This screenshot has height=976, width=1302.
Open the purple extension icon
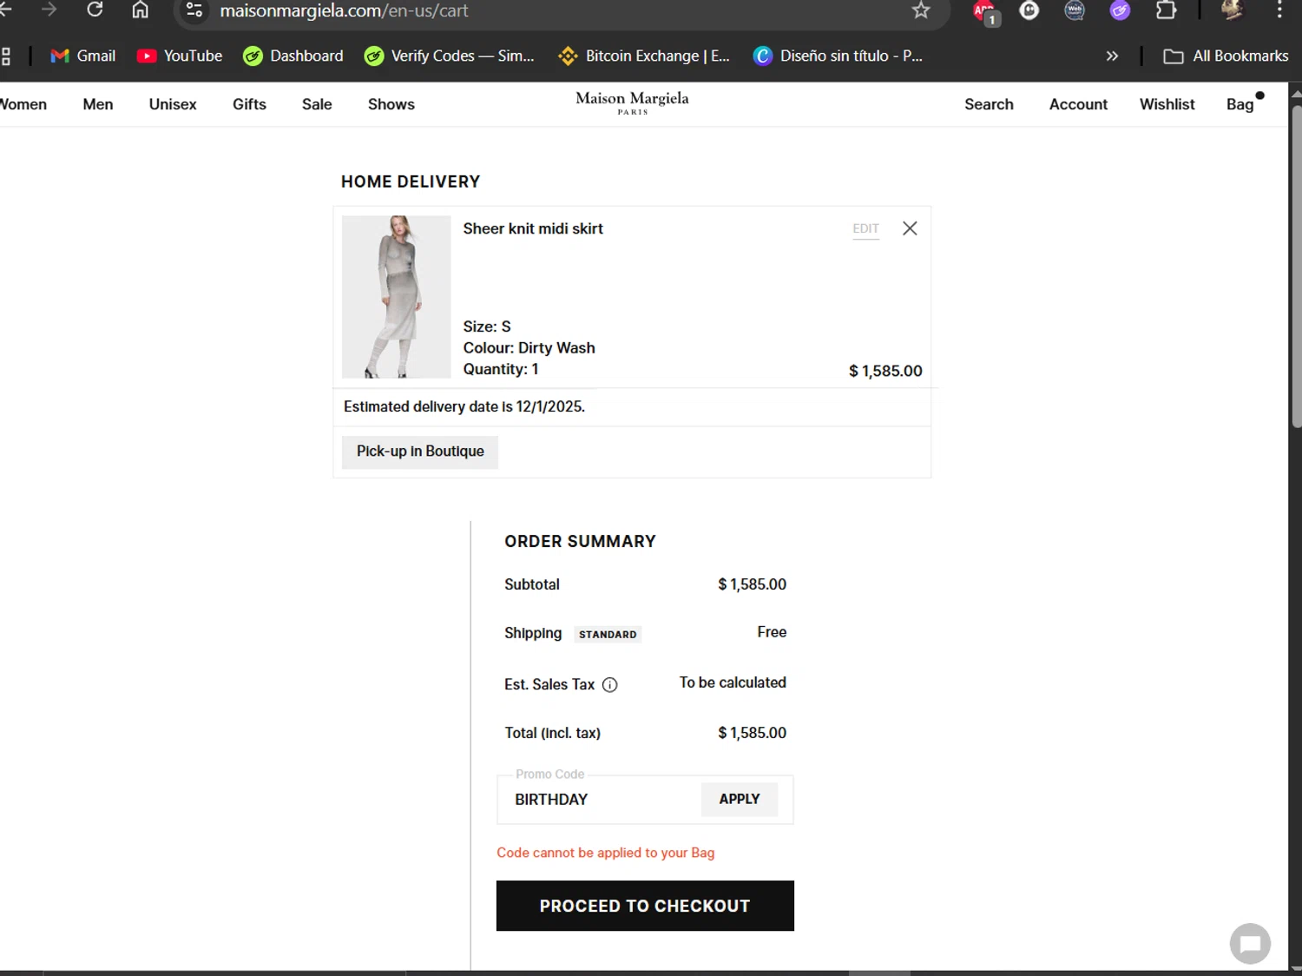coord(1120,10)
